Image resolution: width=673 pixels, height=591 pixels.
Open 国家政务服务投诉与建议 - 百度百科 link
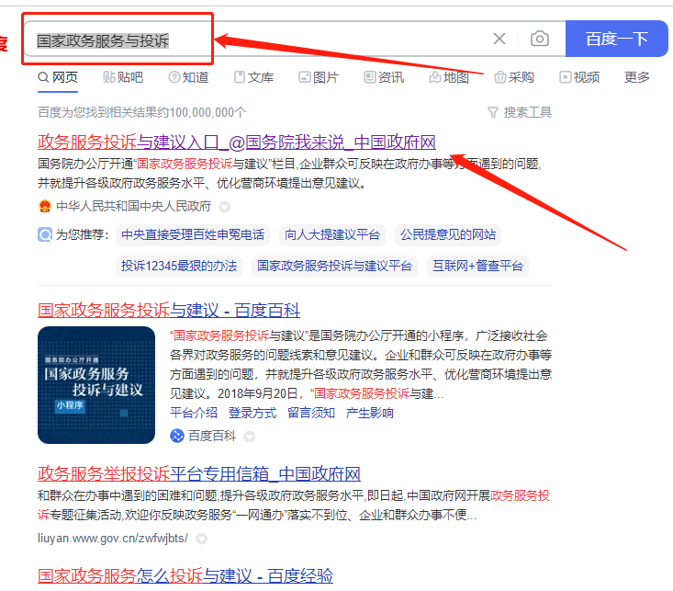coord(168,310)
